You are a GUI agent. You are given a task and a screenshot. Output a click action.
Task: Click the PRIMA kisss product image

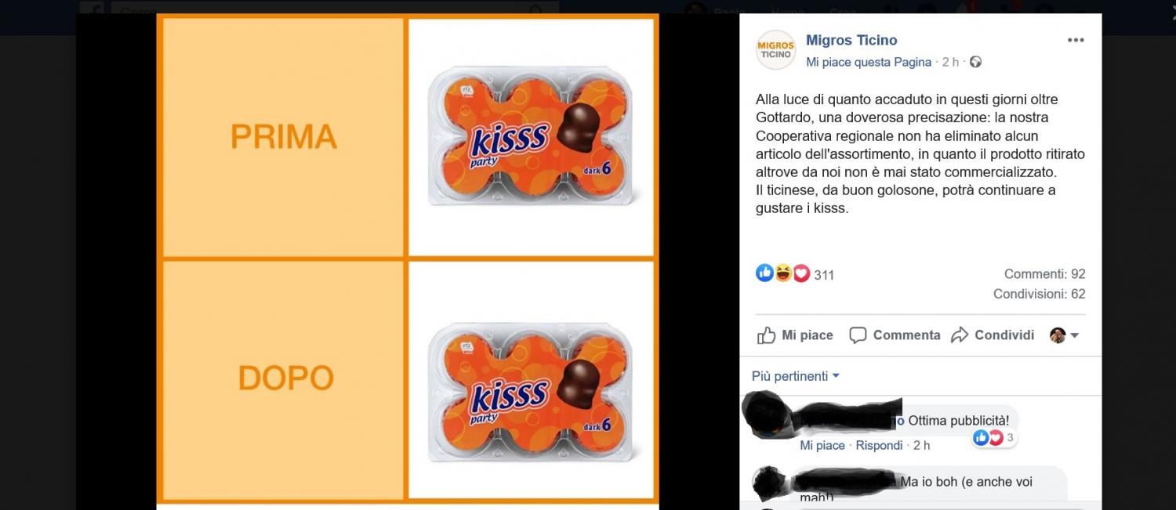click(x=531, y=138)
